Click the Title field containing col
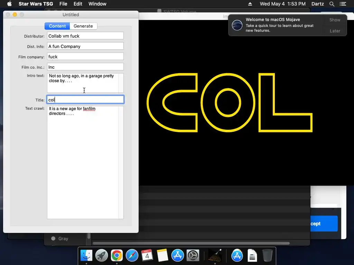 (85, 100)
